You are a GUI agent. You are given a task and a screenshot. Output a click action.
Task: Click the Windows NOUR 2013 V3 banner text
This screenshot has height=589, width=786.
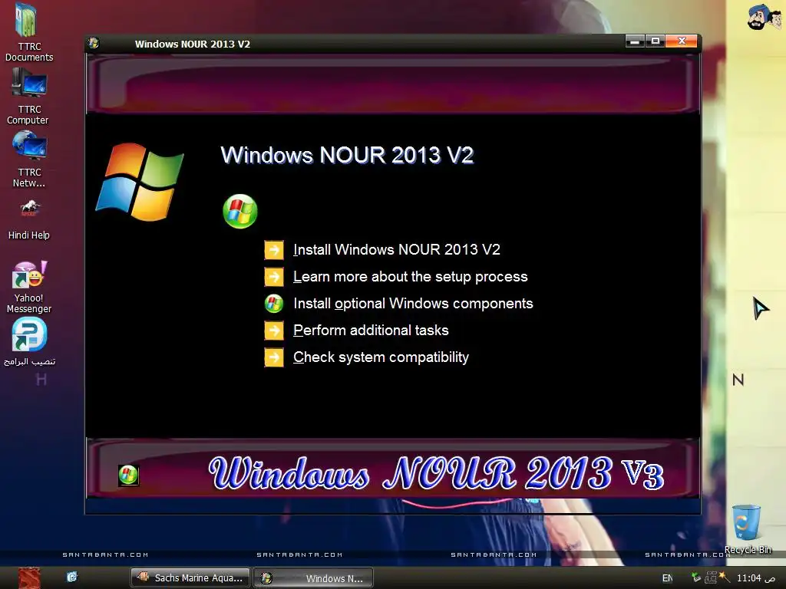[437, 472]
